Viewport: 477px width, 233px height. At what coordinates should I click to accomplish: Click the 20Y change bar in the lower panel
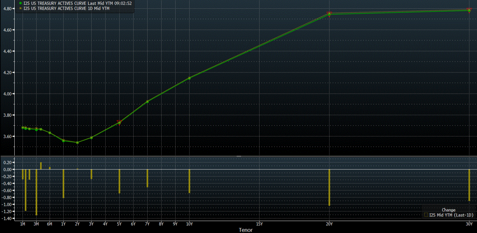(x=329, y=187)
